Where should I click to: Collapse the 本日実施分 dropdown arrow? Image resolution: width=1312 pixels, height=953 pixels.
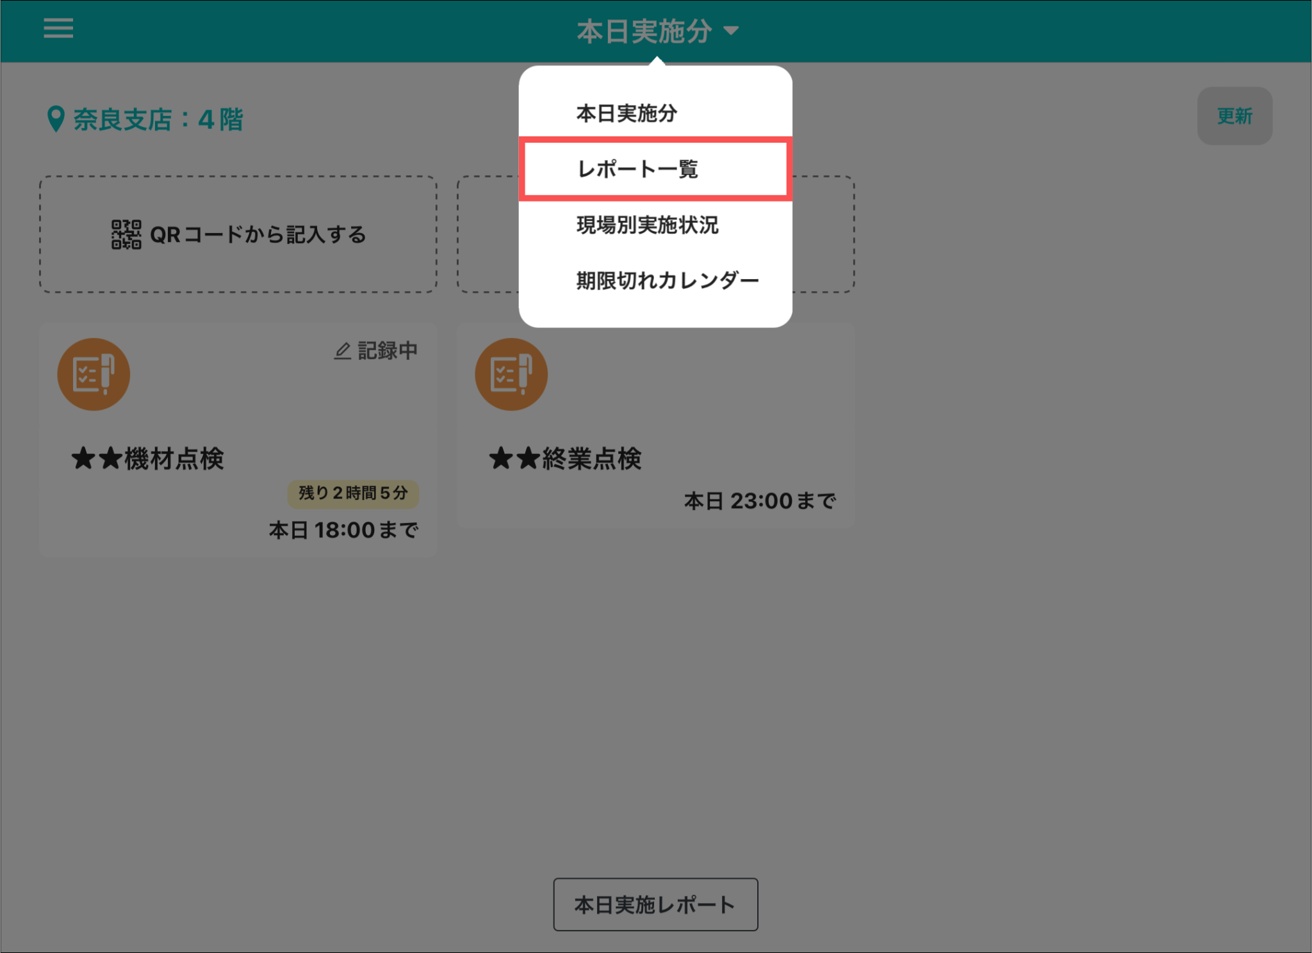(731, 31)
